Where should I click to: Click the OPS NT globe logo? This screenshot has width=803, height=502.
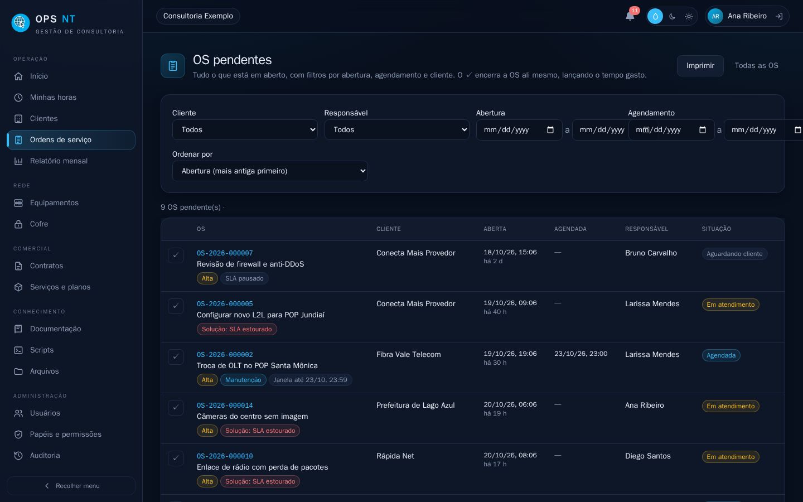coord(21,22)
